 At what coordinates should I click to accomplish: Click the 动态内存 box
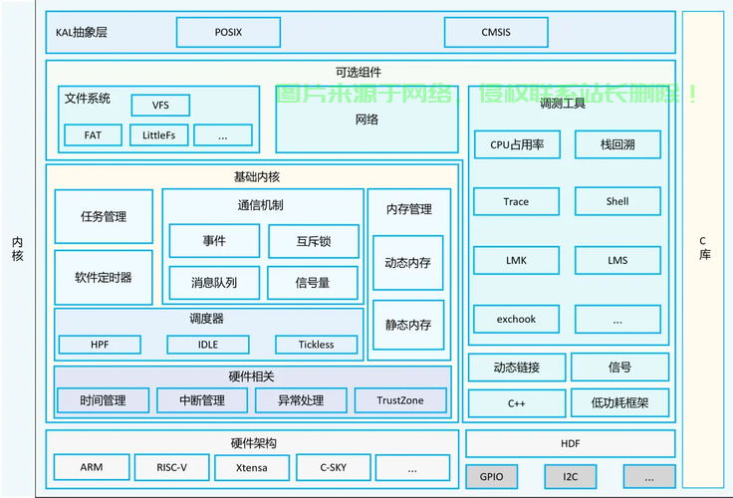408,263
